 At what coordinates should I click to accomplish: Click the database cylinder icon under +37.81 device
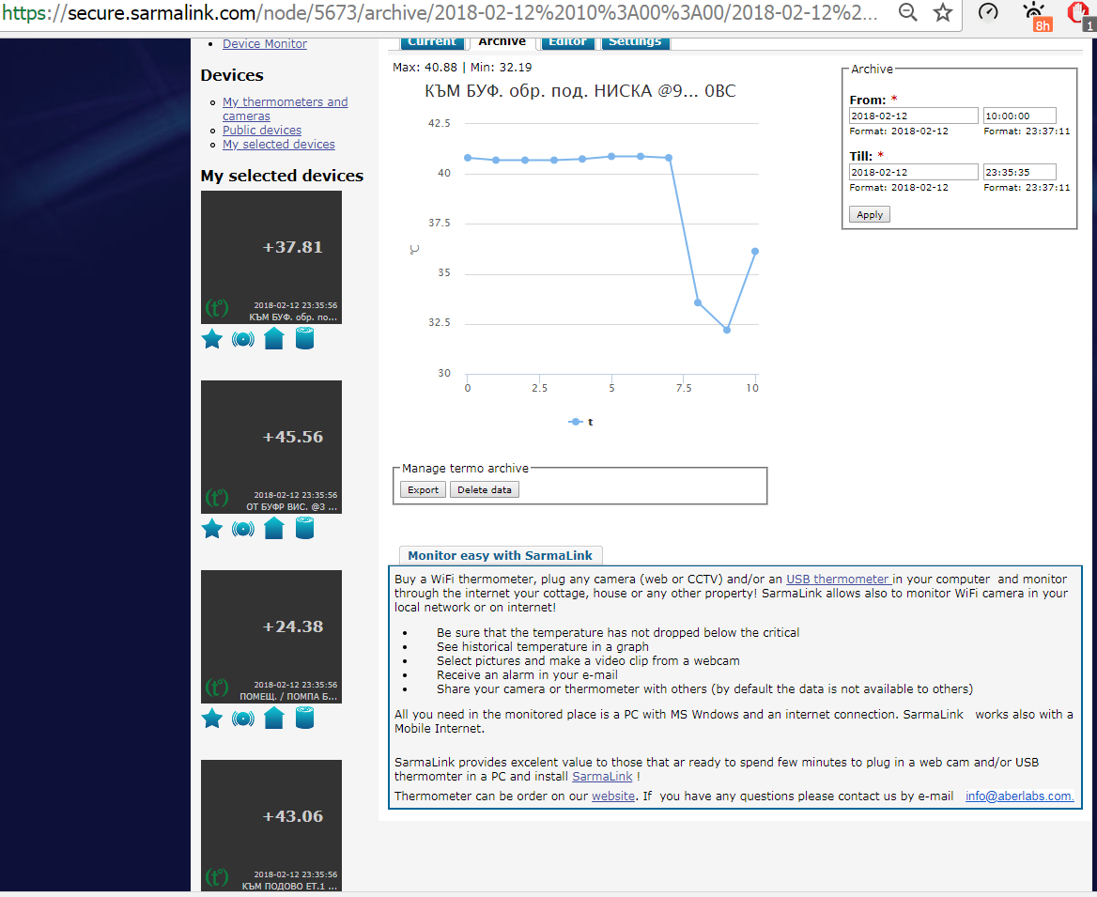304,339
